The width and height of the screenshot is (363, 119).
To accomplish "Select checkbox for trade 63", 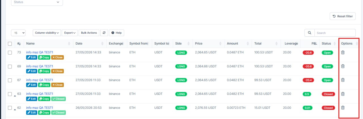I will (10, 94).
